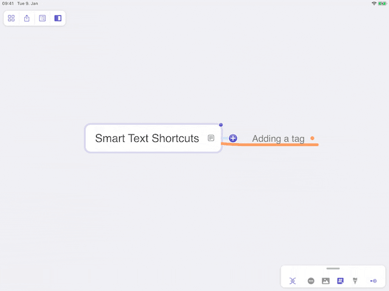Click the focus mode icon in bottom panel

click(x=292, y=281)
